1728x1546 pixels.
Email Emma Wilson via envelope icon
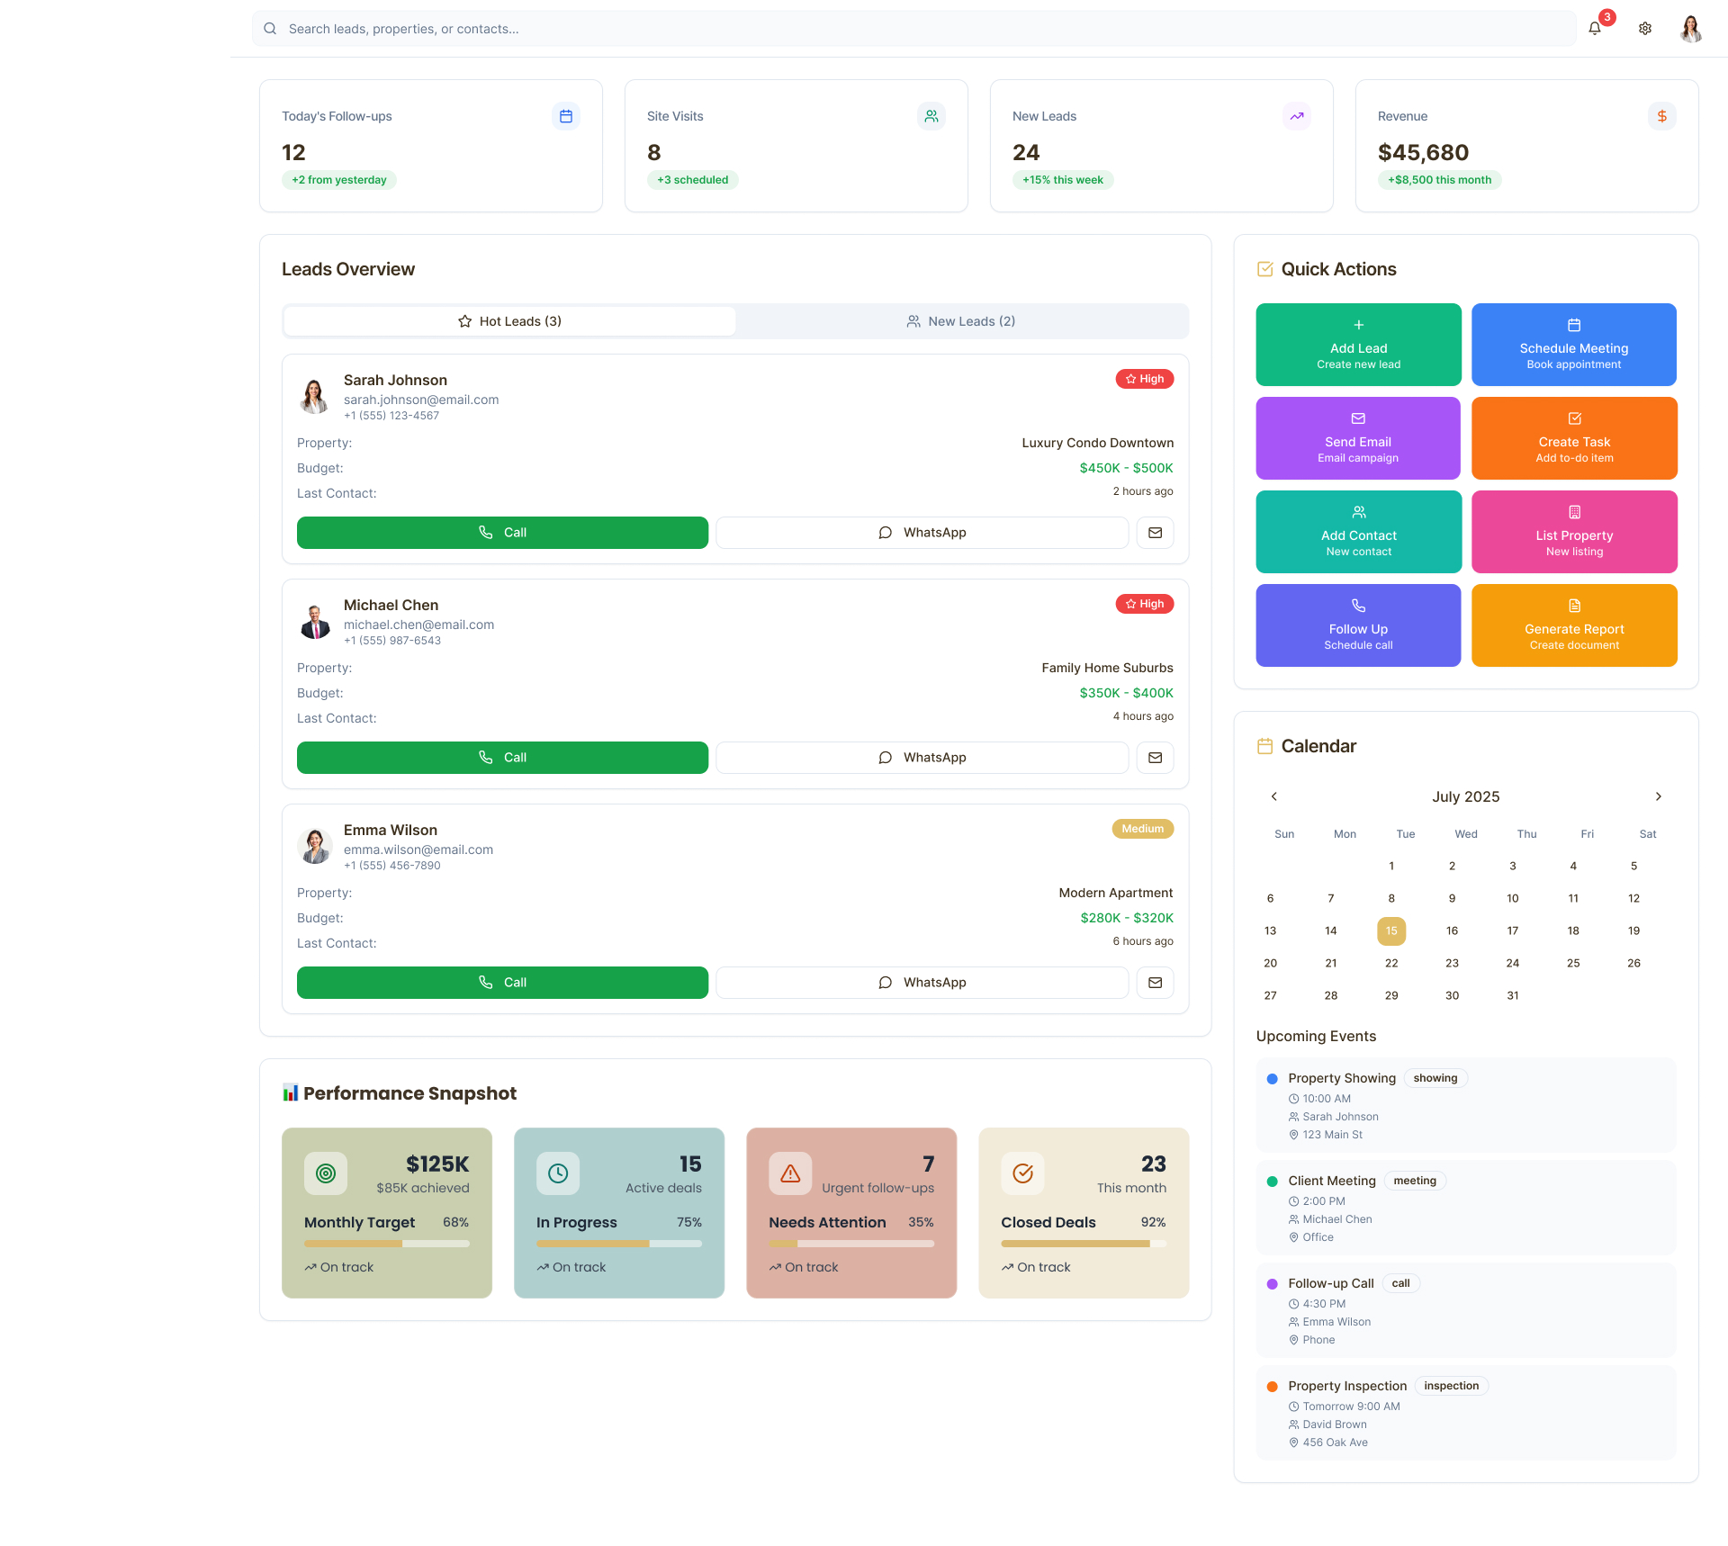pos(1155,983)
